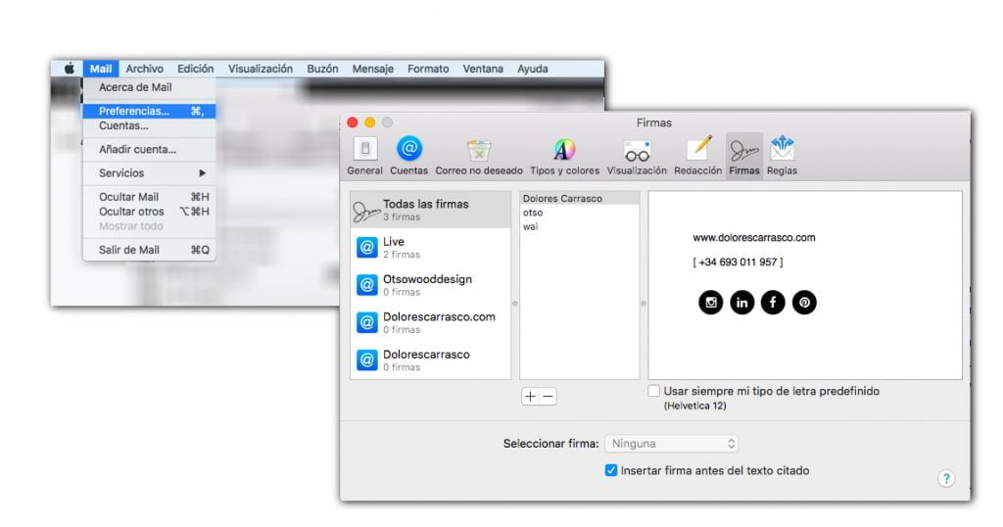
Task: Open the Visualización menu in menu bar
Action: pyautogui.click(x=261, y=69)
